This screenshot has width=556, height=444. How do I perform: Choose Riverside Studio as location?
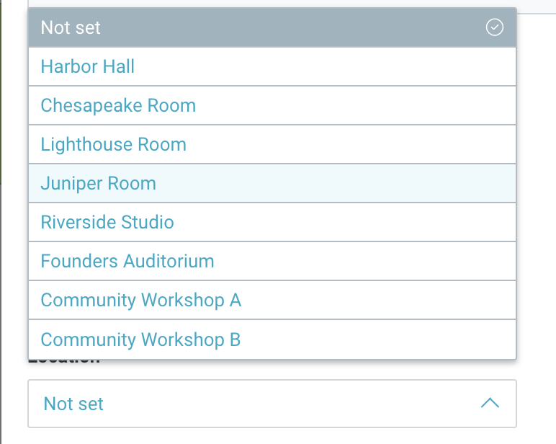coord(272,222)
